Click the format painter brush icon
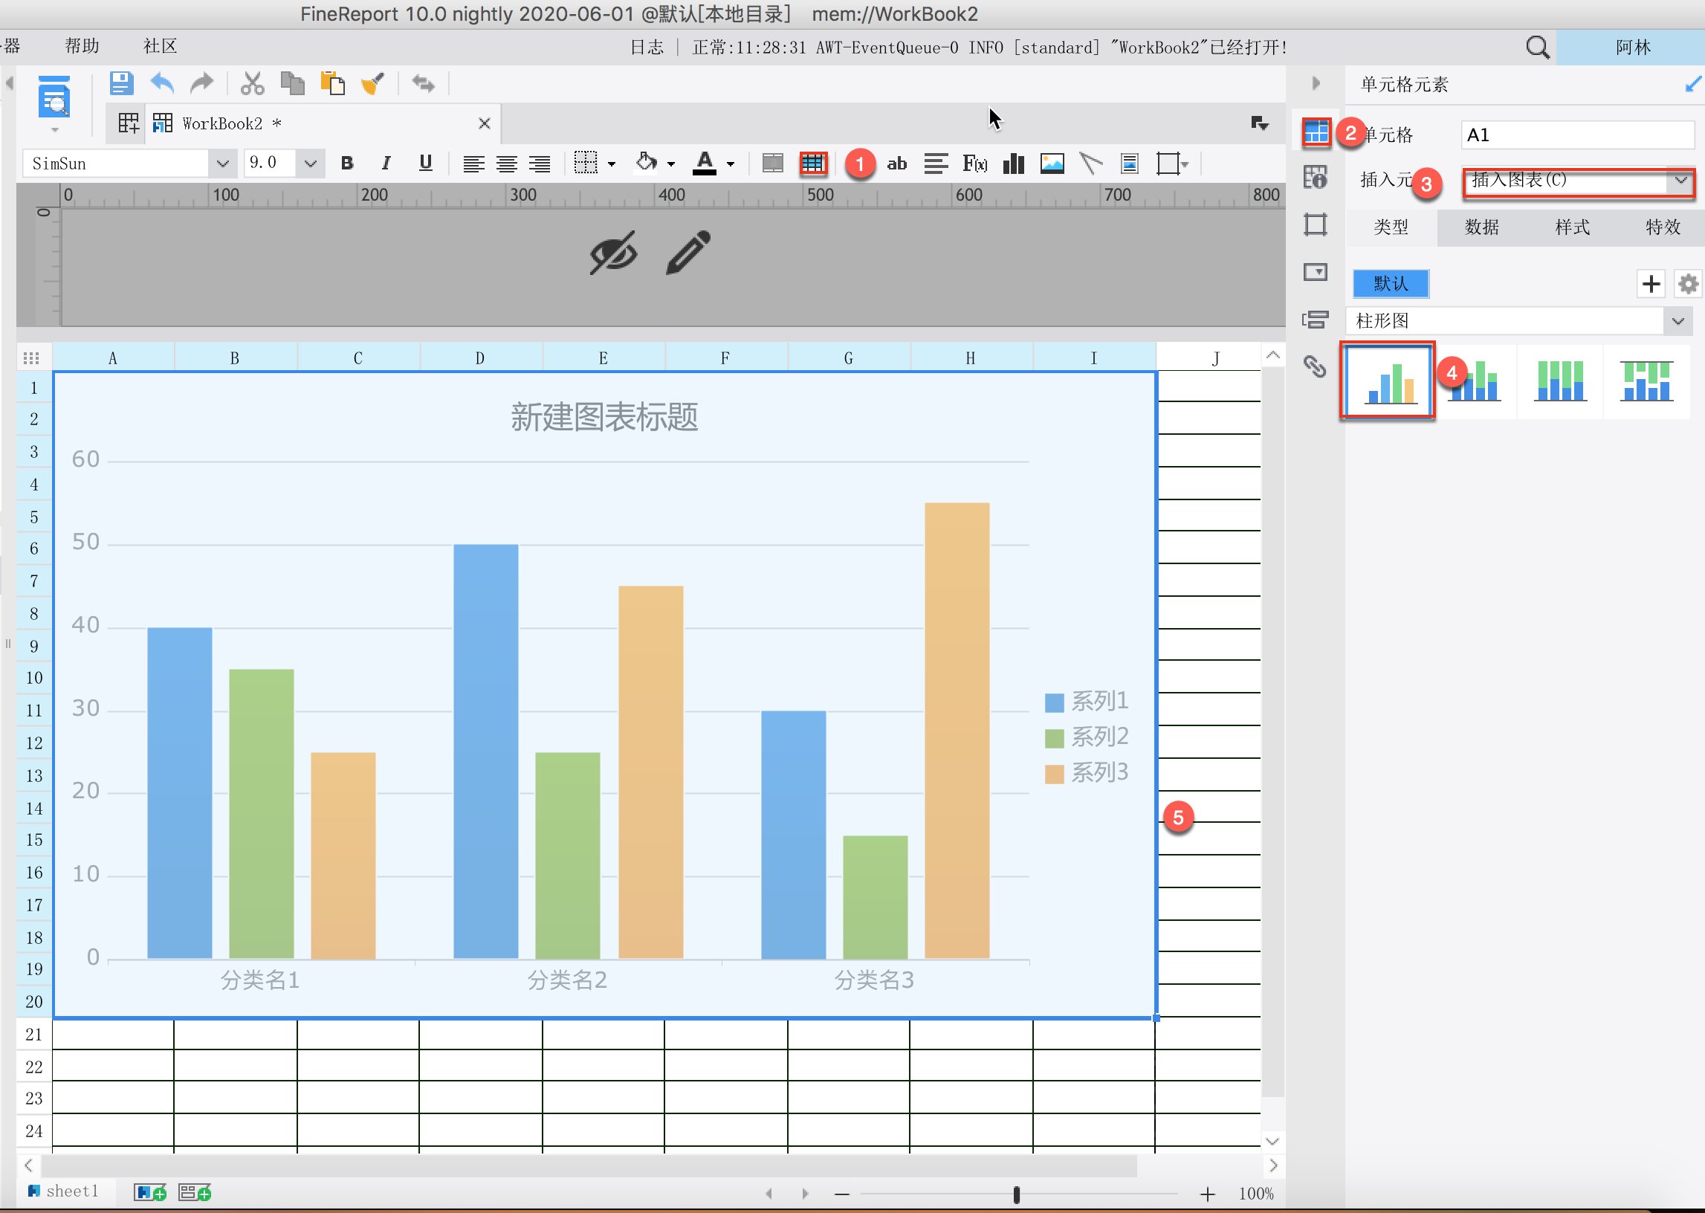Screen dimensions: 1705x1213 [372, 83]
